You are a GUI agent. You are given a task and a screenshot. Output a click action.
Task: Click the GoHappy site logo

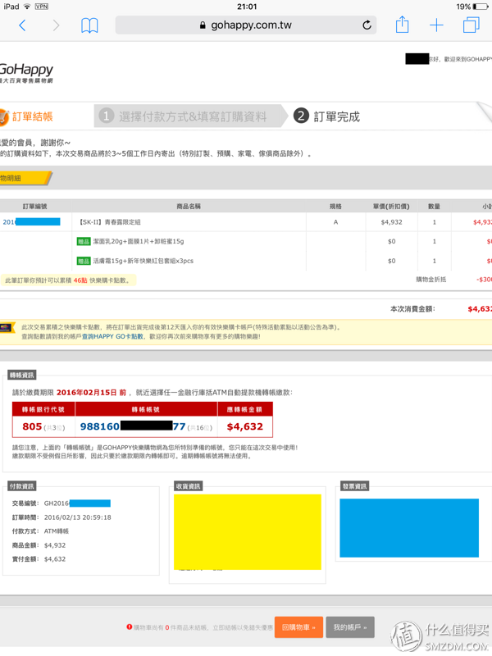click(x=26, y=72)
